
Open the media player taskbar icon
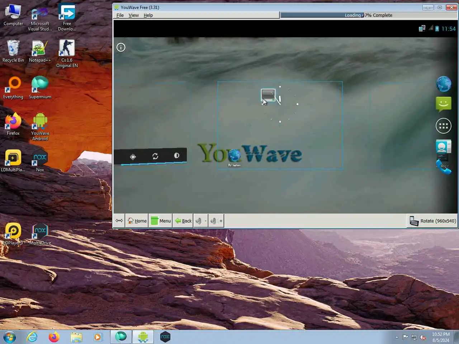coord(97,337)
